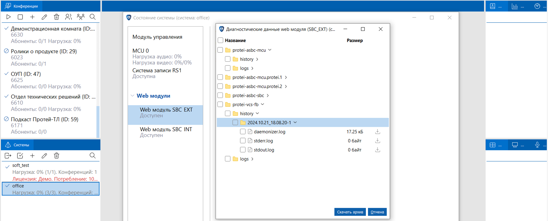Screen dimensions: 548x221
Task: Add a new system with plus icon
Action: (x=32, y=156)
